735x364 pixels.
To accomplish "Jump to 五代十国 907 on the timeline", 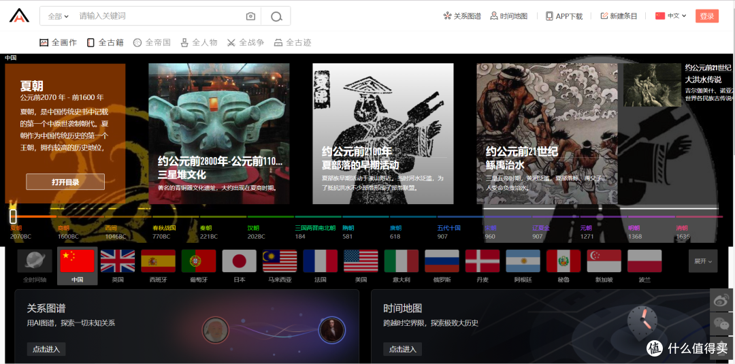I will [449, 232].
